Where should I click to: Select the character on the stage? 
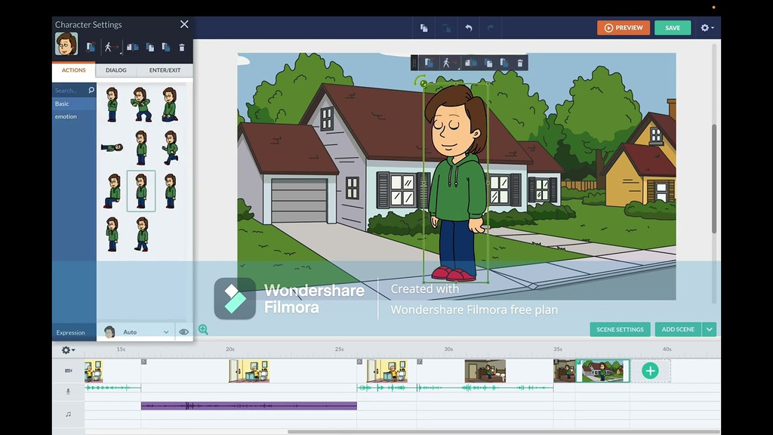coord(456,183)
